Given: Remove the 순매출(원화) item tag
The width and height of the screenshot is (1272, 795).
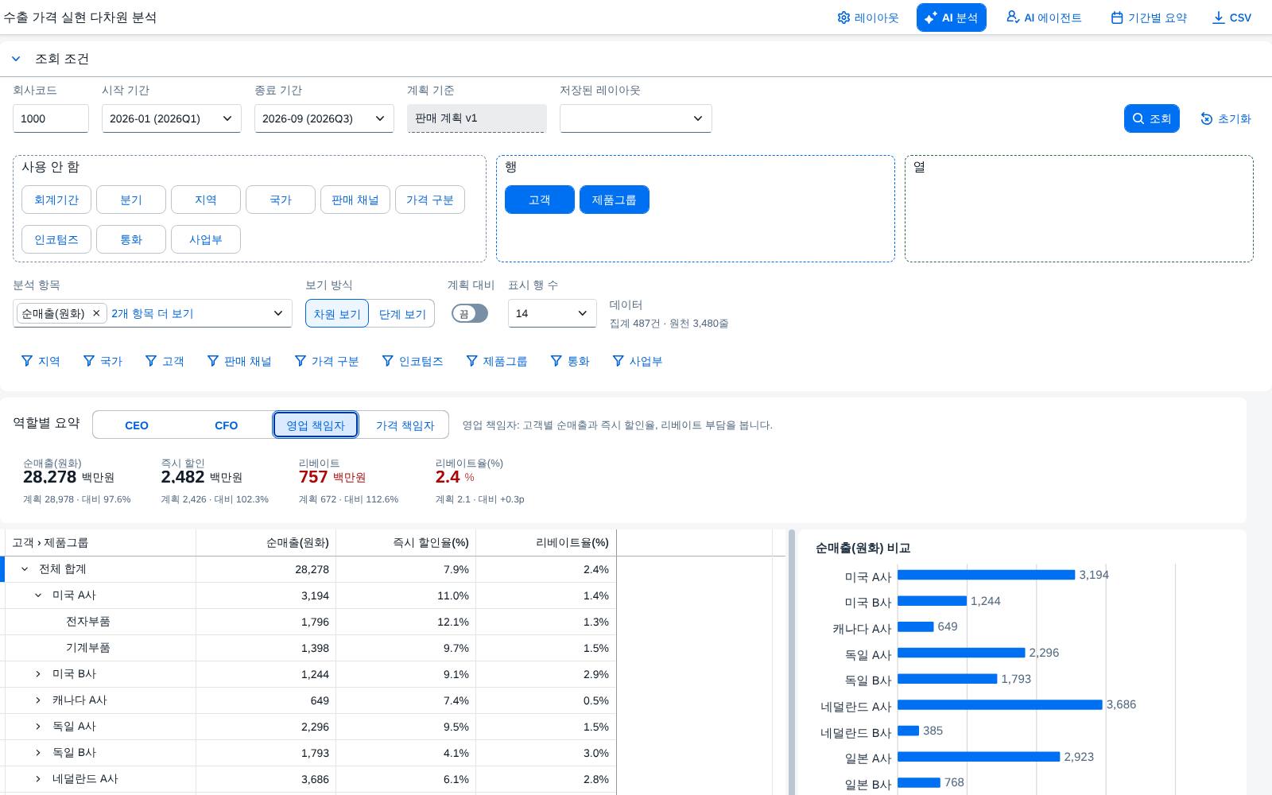Looking at the screenshot, I should (96, 313).
